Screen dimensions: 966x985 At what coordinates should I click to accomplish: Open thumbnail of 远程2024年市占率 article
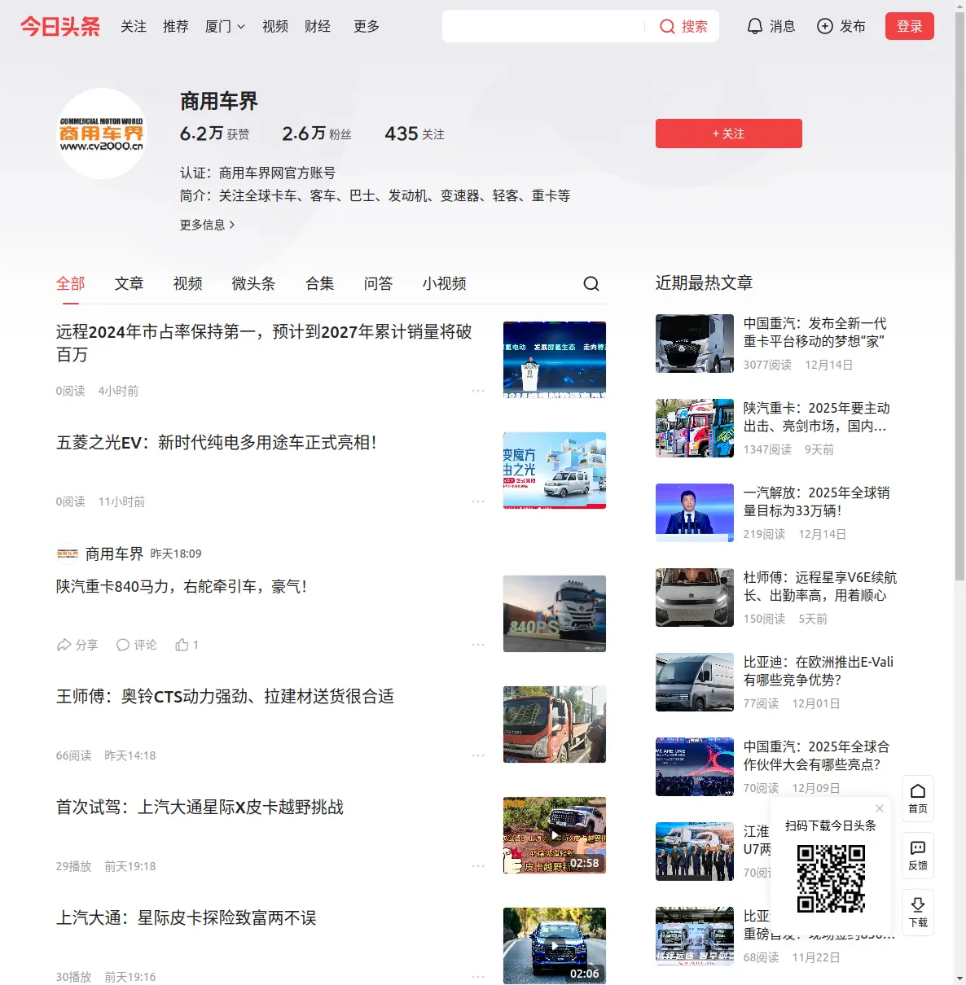(555, 360)
